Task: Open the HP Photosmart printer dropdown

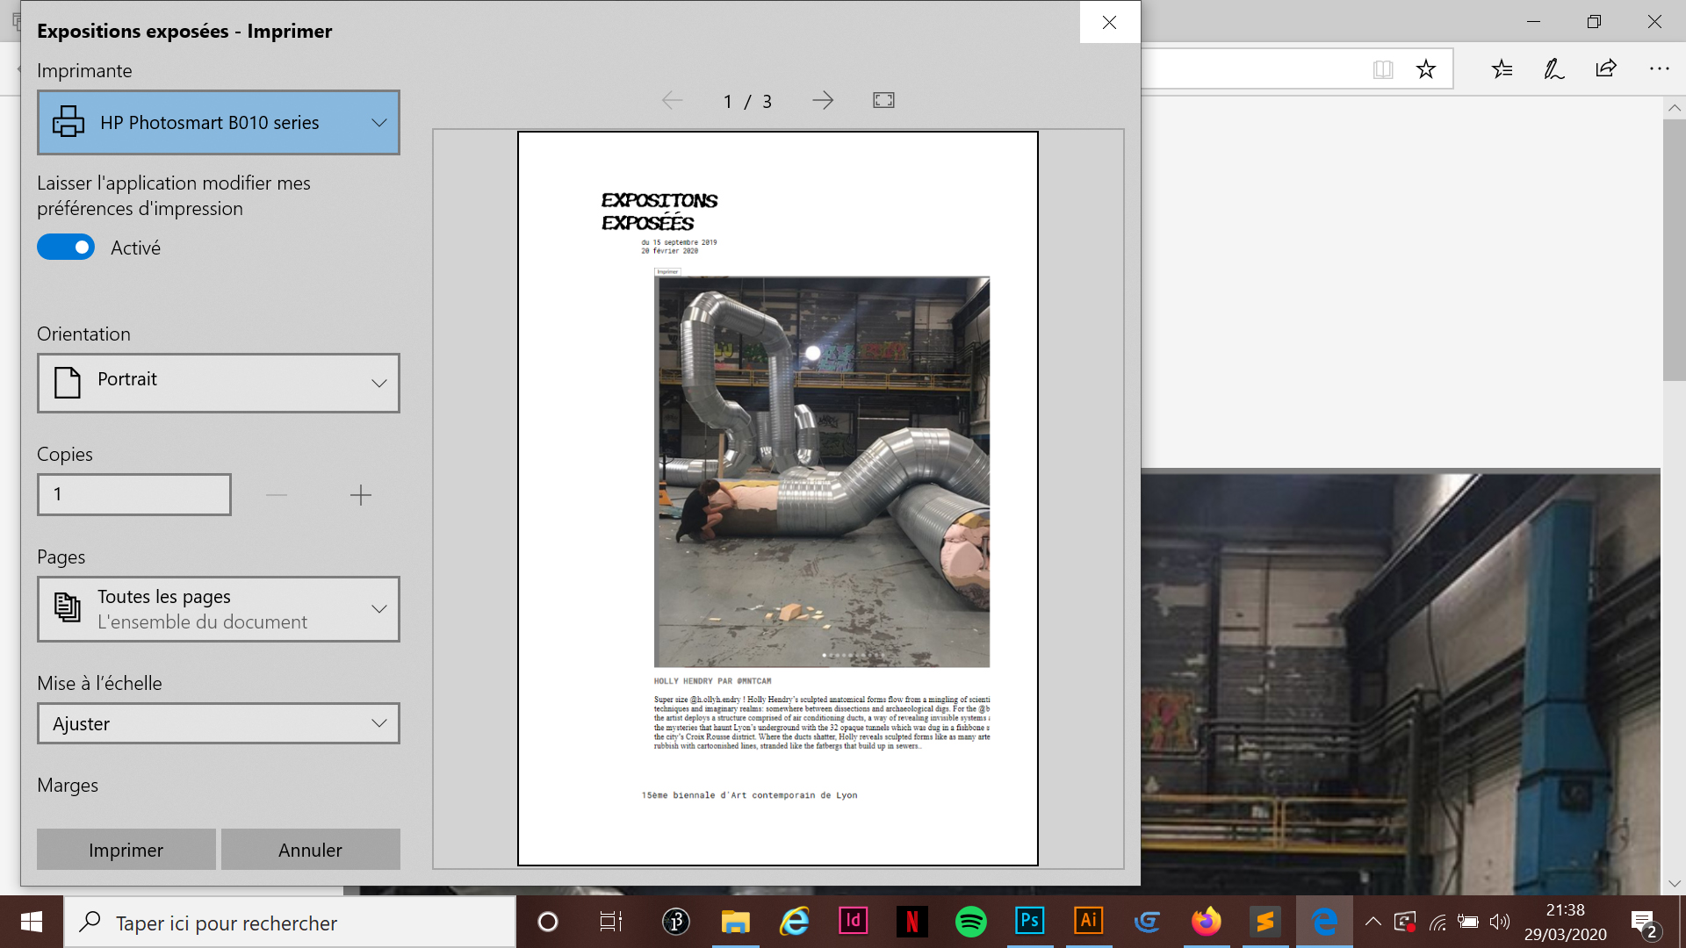Action: pos(219,123)
